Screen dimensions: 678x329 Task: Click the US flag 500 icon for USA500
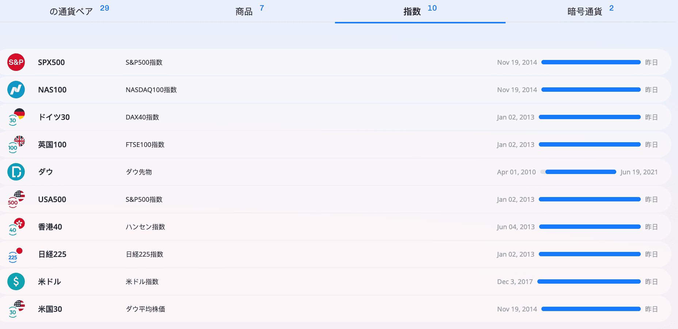pos(16,199)
